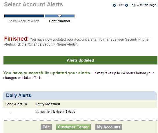Open the Print link
The height and width of the screenshot is (133, 158).
tap(120, 5)
